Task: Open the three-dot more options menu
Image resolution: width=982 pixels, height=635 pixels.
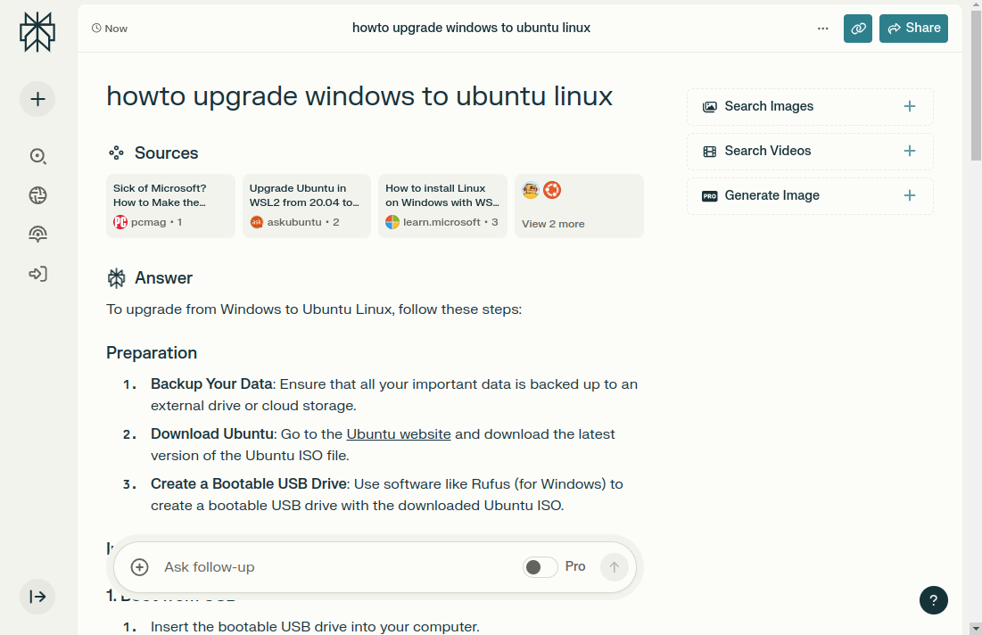Action: [x=822, y=29]
